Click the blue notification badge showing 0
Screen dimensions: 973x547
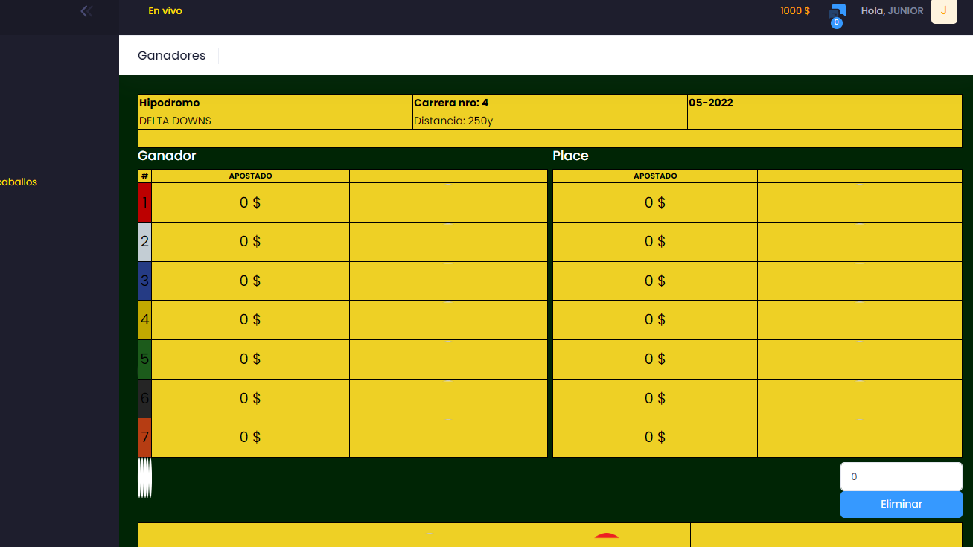[837, 23]
